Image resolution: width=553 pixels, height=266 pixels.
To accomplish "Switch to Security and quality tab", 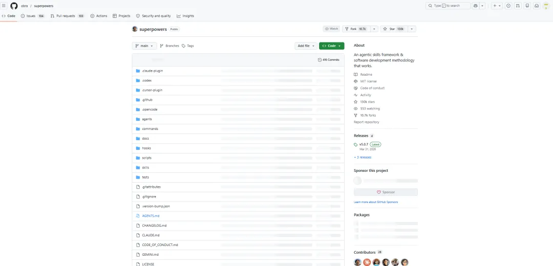I will click(x=154, y=16).
